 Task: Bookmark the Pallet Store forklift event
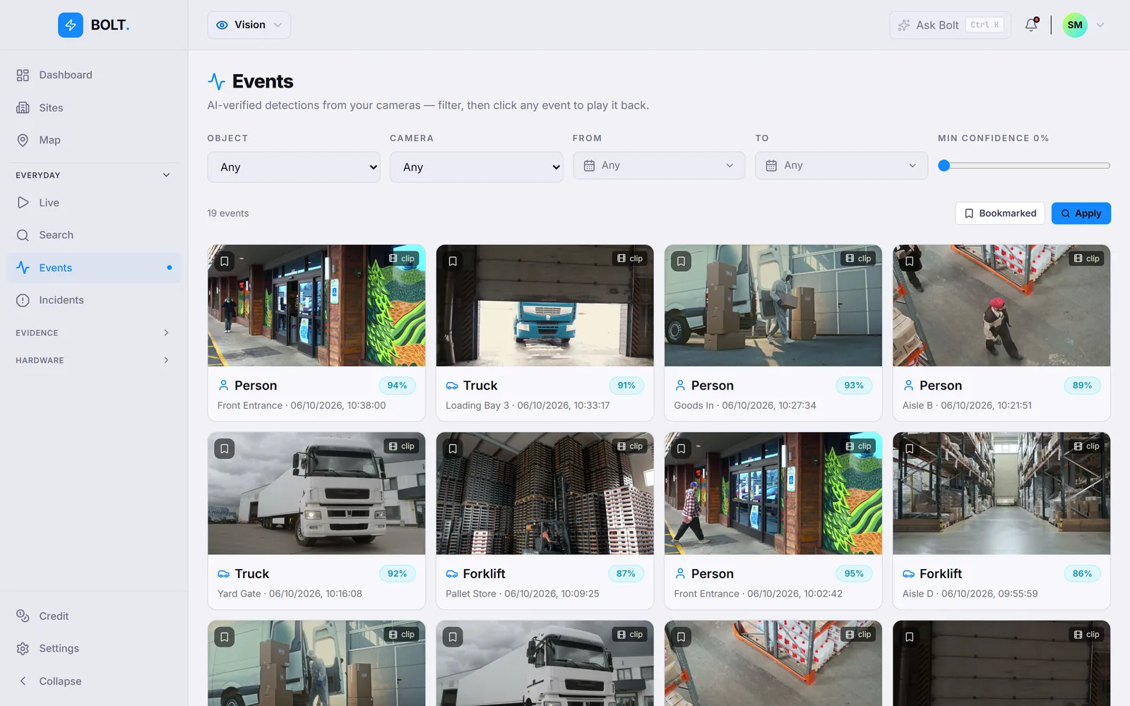[453, 449]
